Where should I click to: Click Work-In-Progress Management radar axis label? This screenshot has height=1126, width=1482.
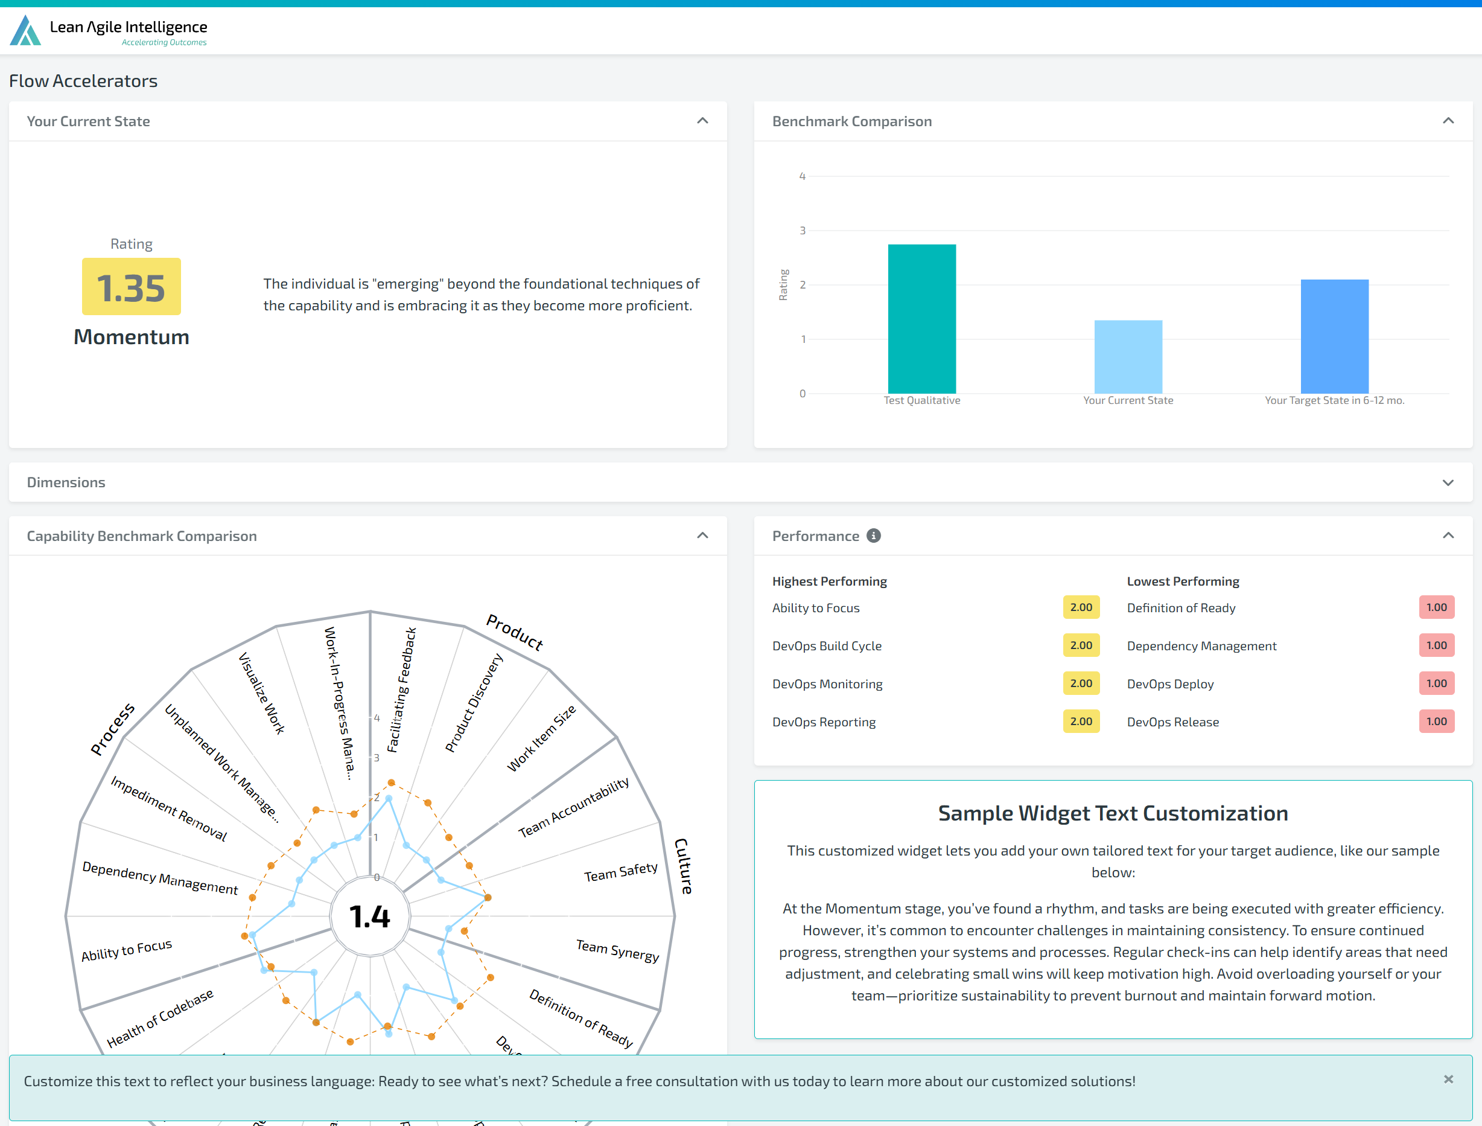(339, 703)
